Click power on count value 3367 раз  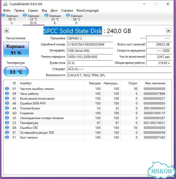point(159,57)
